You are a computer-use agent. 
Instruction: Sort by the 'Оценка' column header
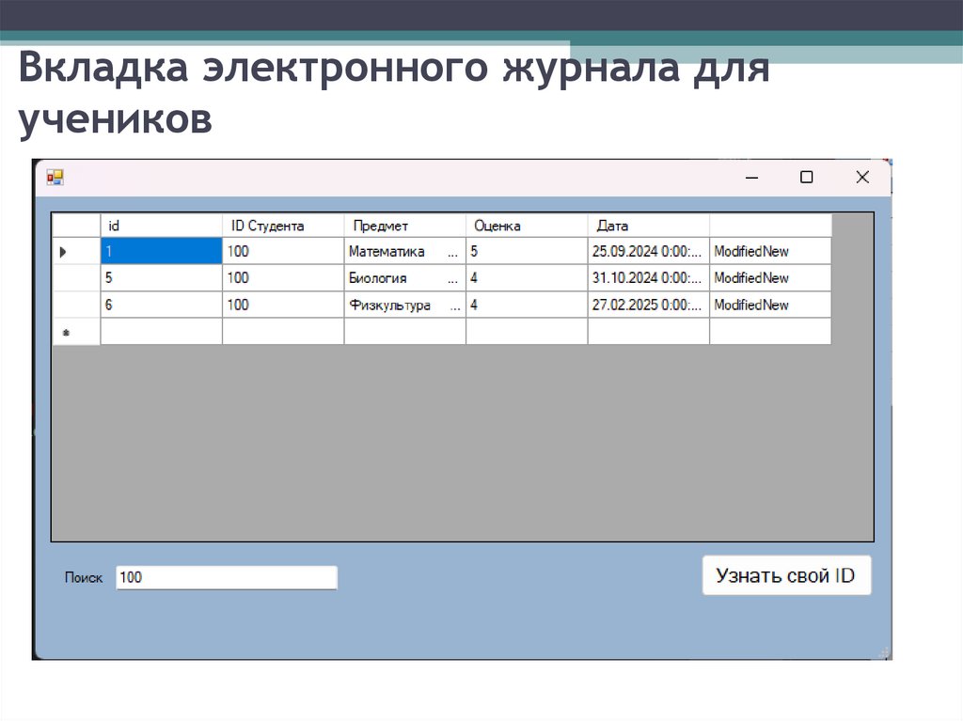tap(527, 226)
